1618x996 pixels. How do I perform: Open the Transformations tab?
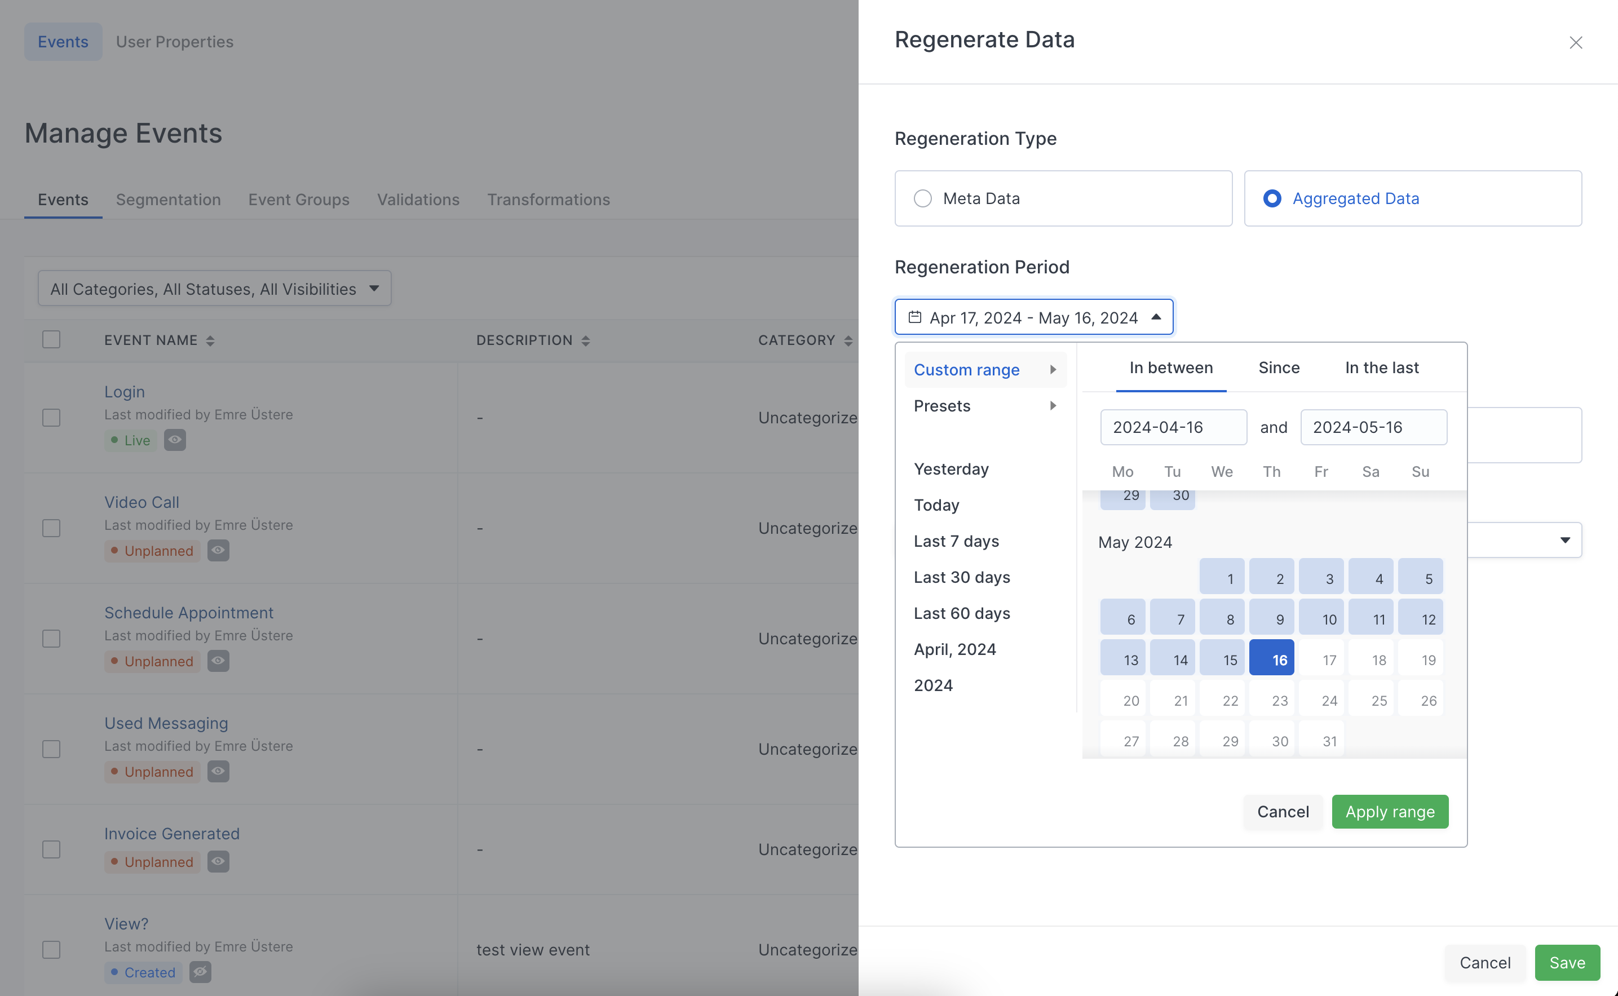(548, 200)
